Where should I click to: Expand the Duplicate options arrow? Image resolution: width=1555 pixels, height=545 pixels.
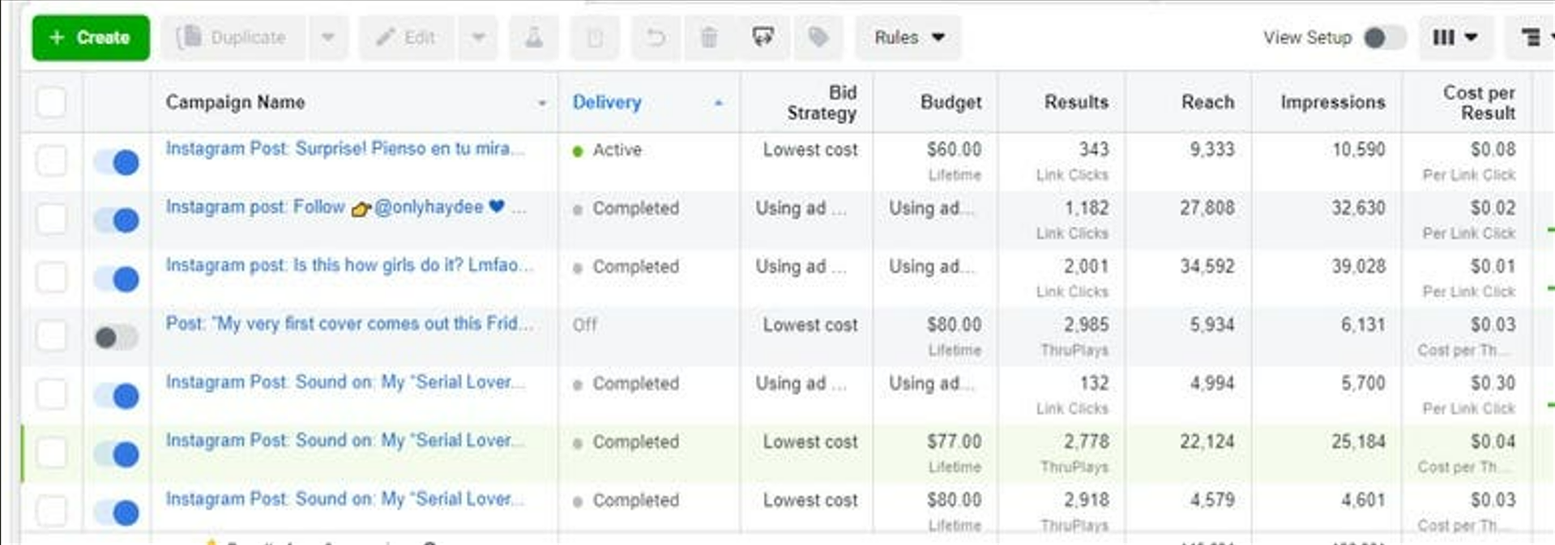[x=327, y=37]
